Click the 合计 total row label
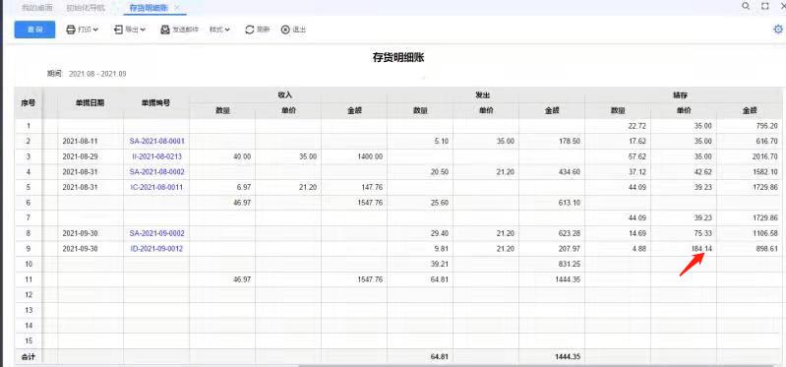 28,357
